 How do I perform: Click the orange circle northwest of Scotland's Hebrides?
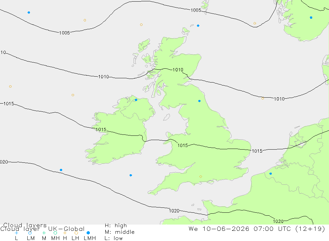click(x=141, y=25)
